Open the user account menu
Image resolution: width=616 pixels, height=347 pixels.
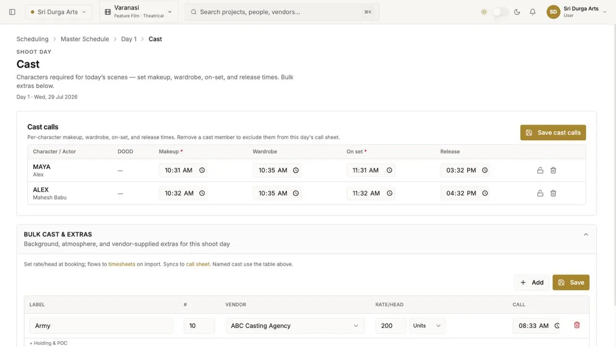click(x=577, y=12)
